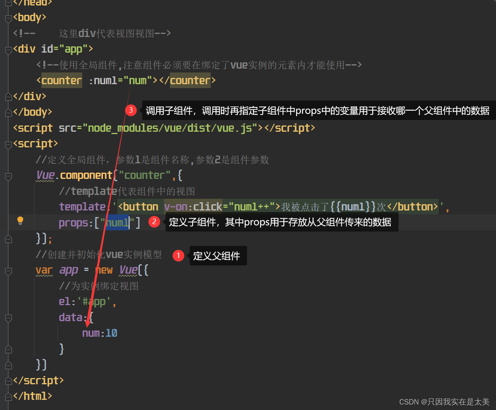Screen dimensions: 496x410
Task: Click the "counter" string argument in Vue.component
Action: coord(145,175)
